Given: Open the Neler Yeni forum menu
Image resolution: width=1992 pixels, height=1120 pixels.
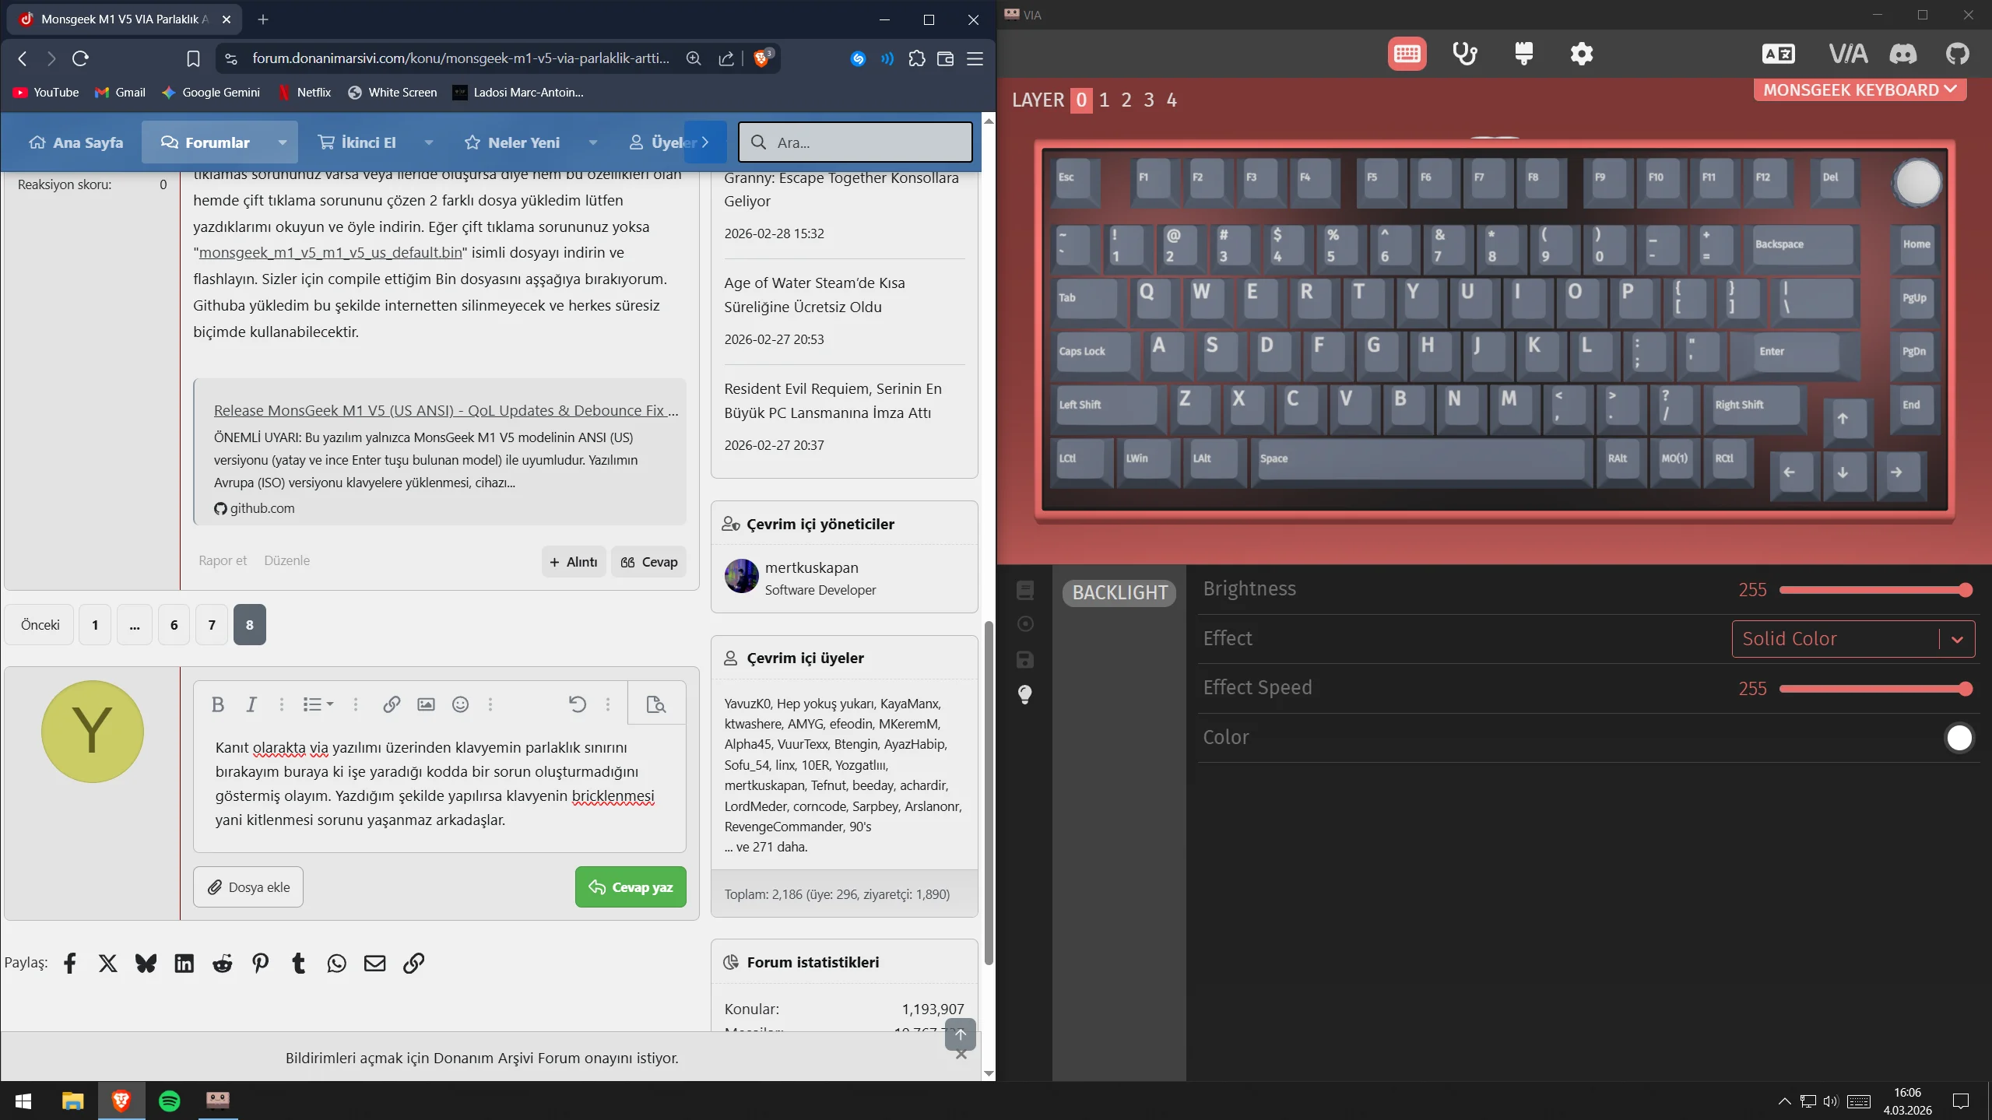Looking at the screenshot, I should pos(523,142).
